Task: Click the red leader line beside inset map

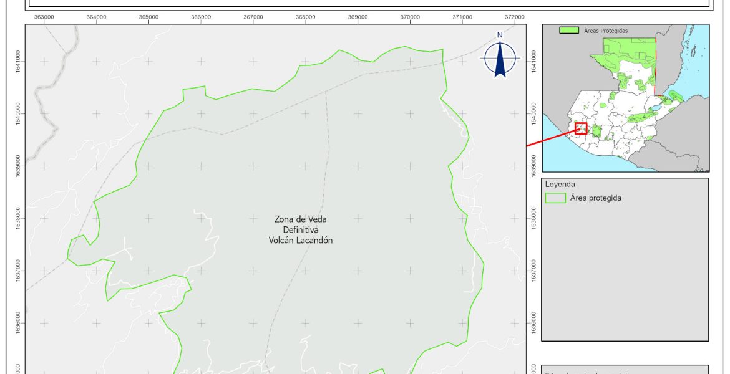Action: pyautogui.click(x=549, y=139)
